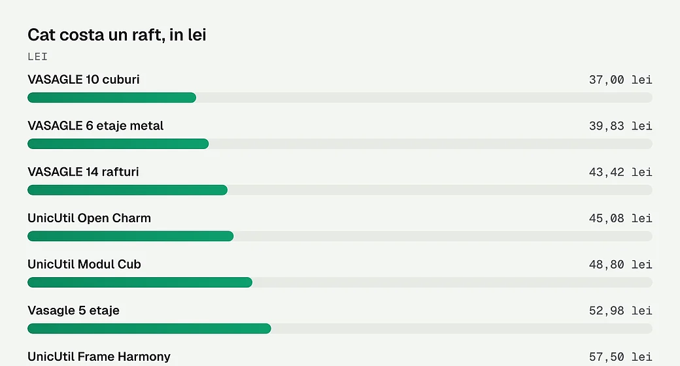Image resolution: width=680 pixels, height=366 pixels.
Task: Select the UnicUtil Frame Harmony label
Action: [99, 356]
